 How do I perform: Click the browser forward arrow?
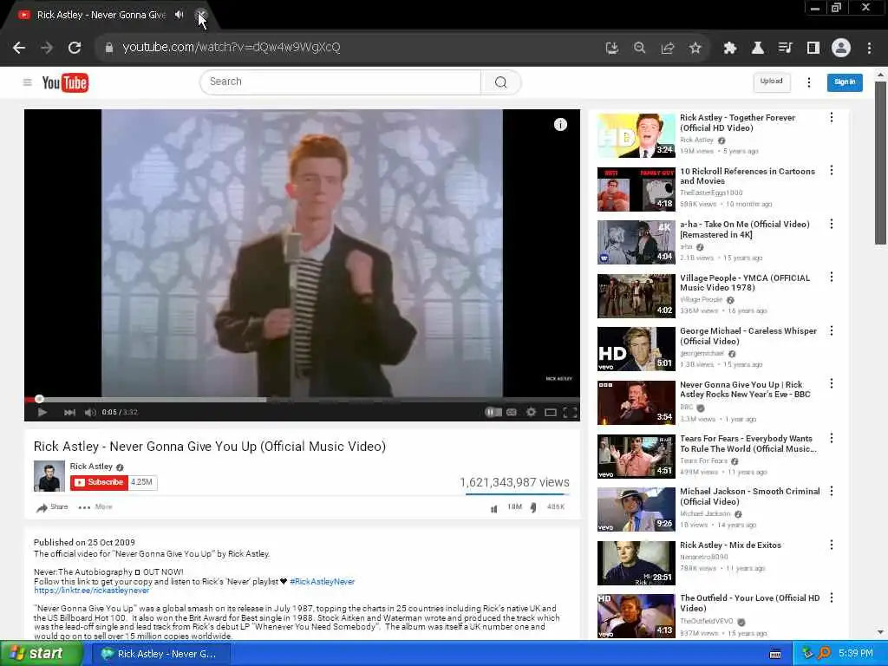click(47, 48)
